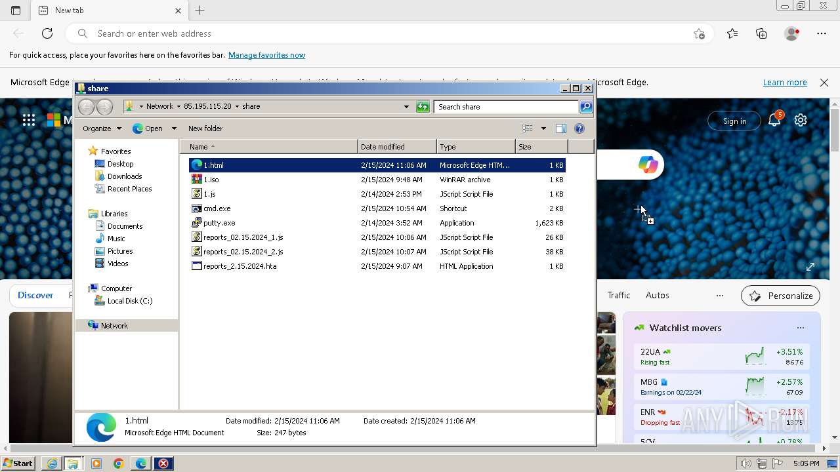Switch to the Autos feed tab
The height and width of the screenshot is (472, 840).
click(658, 296)
